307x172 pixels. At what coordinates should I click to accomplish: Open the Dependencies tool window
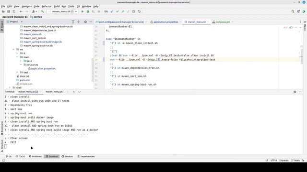coord(86,156)
